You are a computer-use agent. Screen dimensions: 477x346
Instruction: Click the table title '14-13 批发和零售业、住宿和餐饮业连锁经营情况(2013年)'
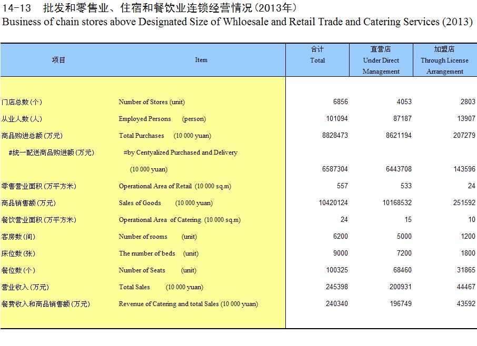(150, 7)
